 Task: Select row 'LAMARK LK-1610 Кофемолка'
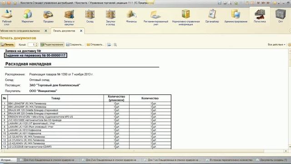(86, 130)
